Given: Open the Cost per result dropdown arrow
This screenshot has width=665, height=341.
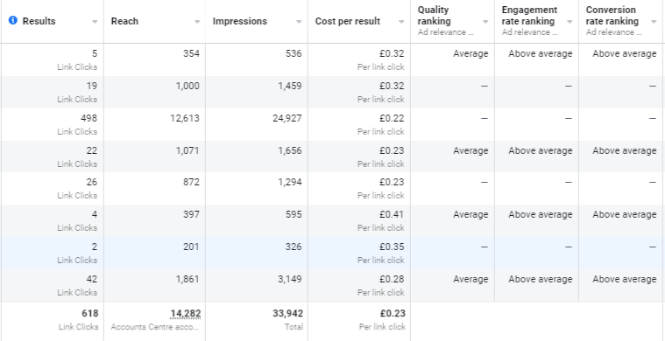Looking at the screenshot, I should tap(401, 22).
